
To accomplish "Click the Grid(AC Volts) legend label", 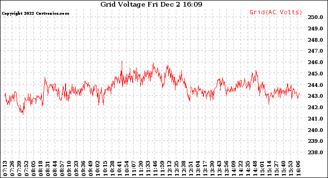I will pos(276,12).
